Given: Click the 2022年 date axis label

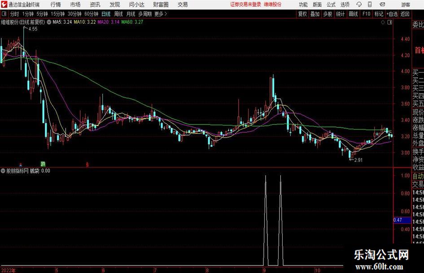Looking at the screenshot, I should pos(9,270).
